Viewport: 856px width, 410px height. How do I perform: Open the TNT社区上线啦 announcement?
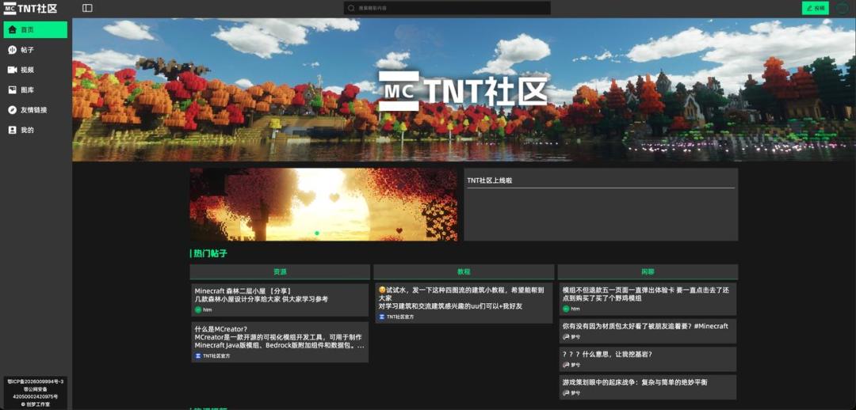(490, 180)
